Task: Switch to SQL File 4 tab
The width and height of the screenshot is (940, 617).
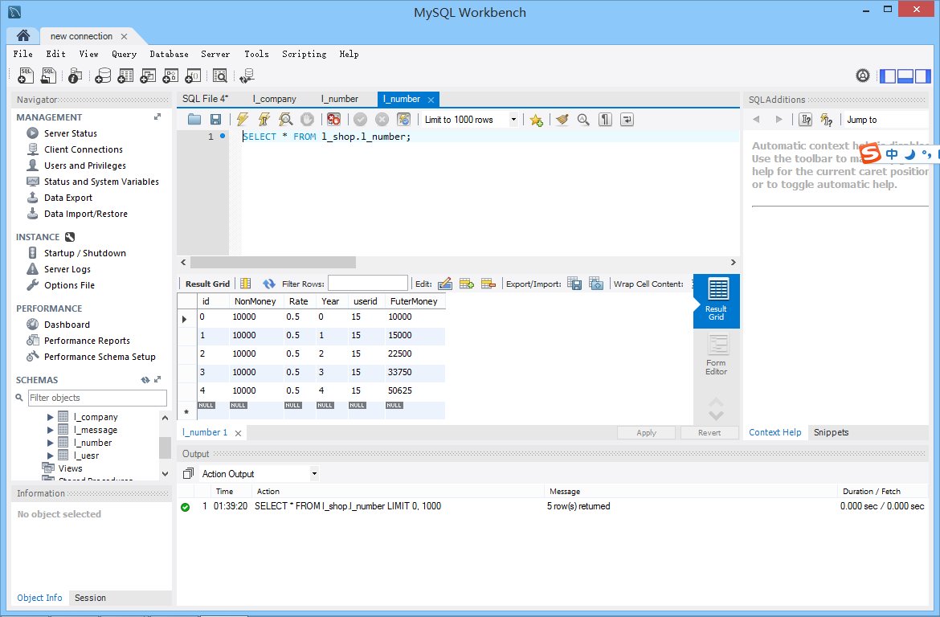Action: 206,99
